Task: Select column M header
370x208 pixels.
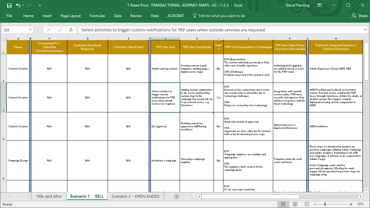Action: tap(336, 38)
